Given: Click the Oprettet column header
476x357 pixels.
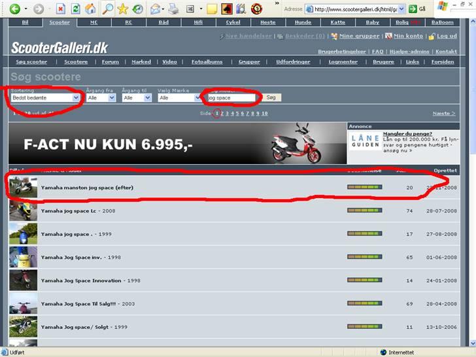Looking at the screenshot, I should [445, 170].
